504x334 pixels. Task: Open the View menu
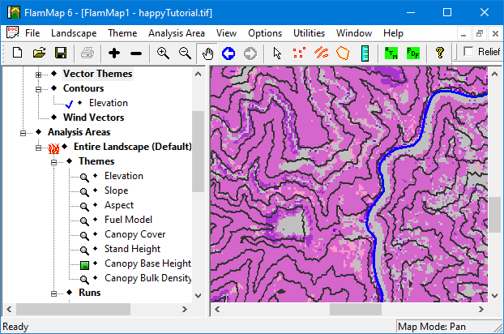point(226,33)
